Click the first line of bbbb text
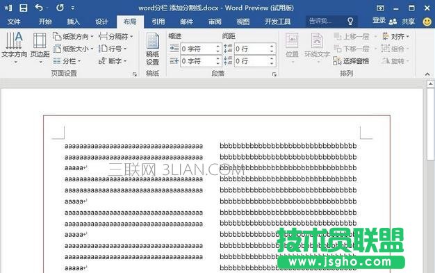The height and width of the screenshot is (273, 435). (x=288, y=145)
